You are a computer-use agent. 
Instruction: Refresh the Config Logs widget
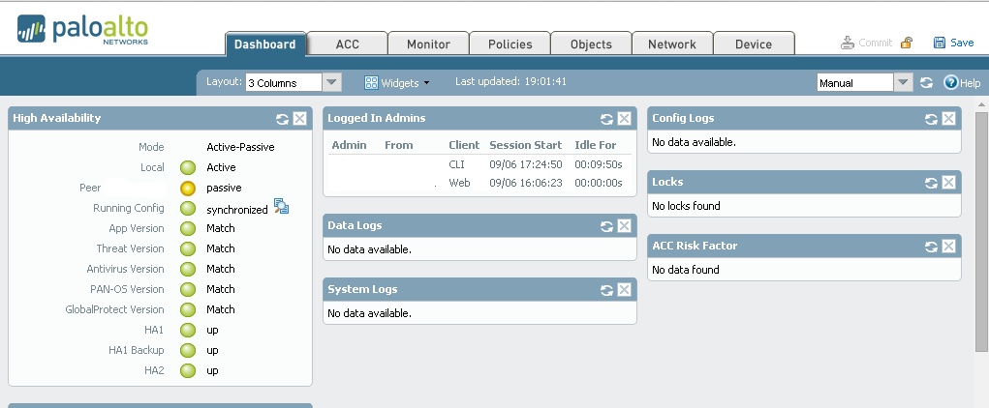coord(930,118)
